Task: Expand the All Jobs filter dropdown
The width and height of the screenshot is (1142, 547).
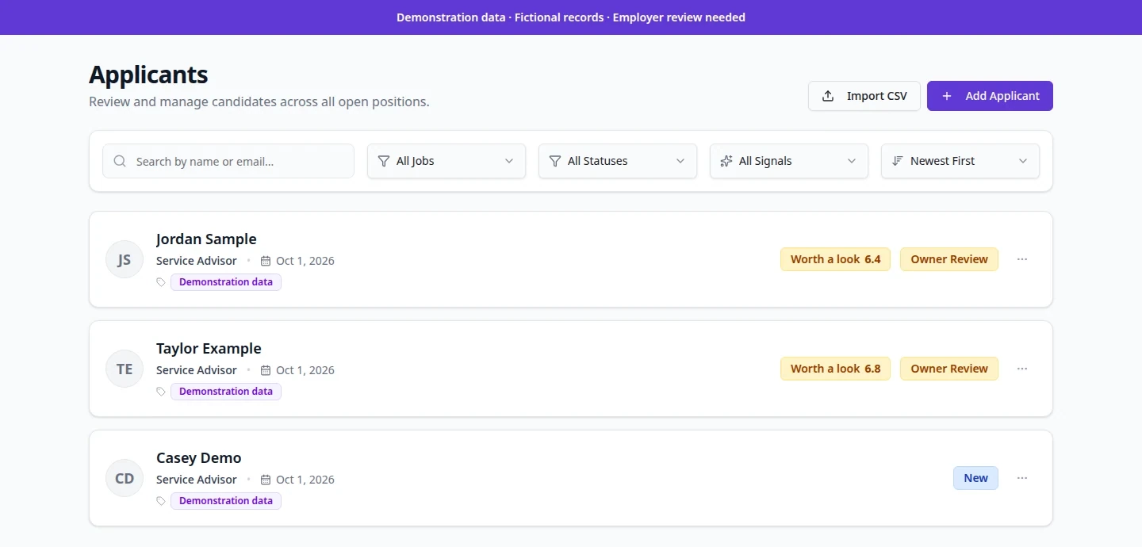Action: tap(446, 161)
